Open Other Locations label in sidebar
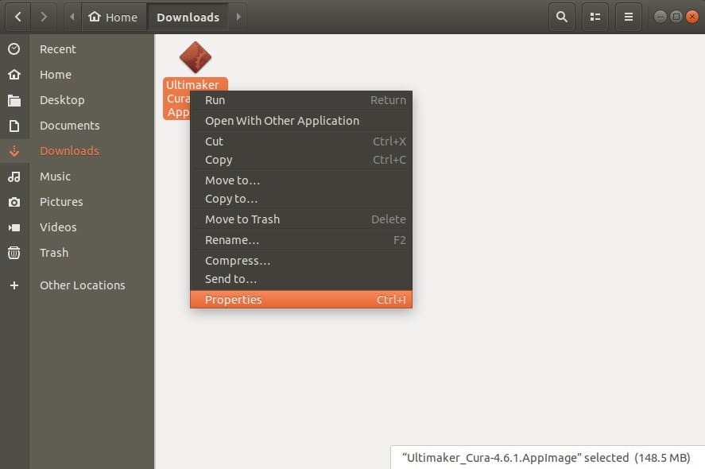The width and height of the screenshot is (705, 469). click(83, 285)
